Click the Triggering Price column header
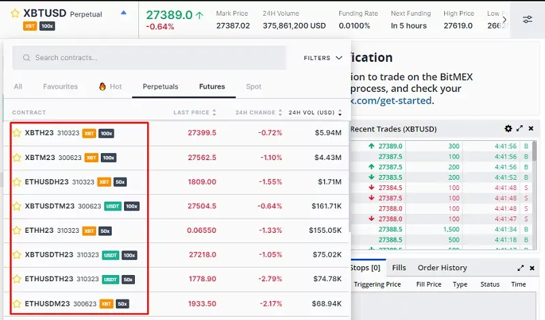The height and width of the screenshot is (320, 545). 377,284
